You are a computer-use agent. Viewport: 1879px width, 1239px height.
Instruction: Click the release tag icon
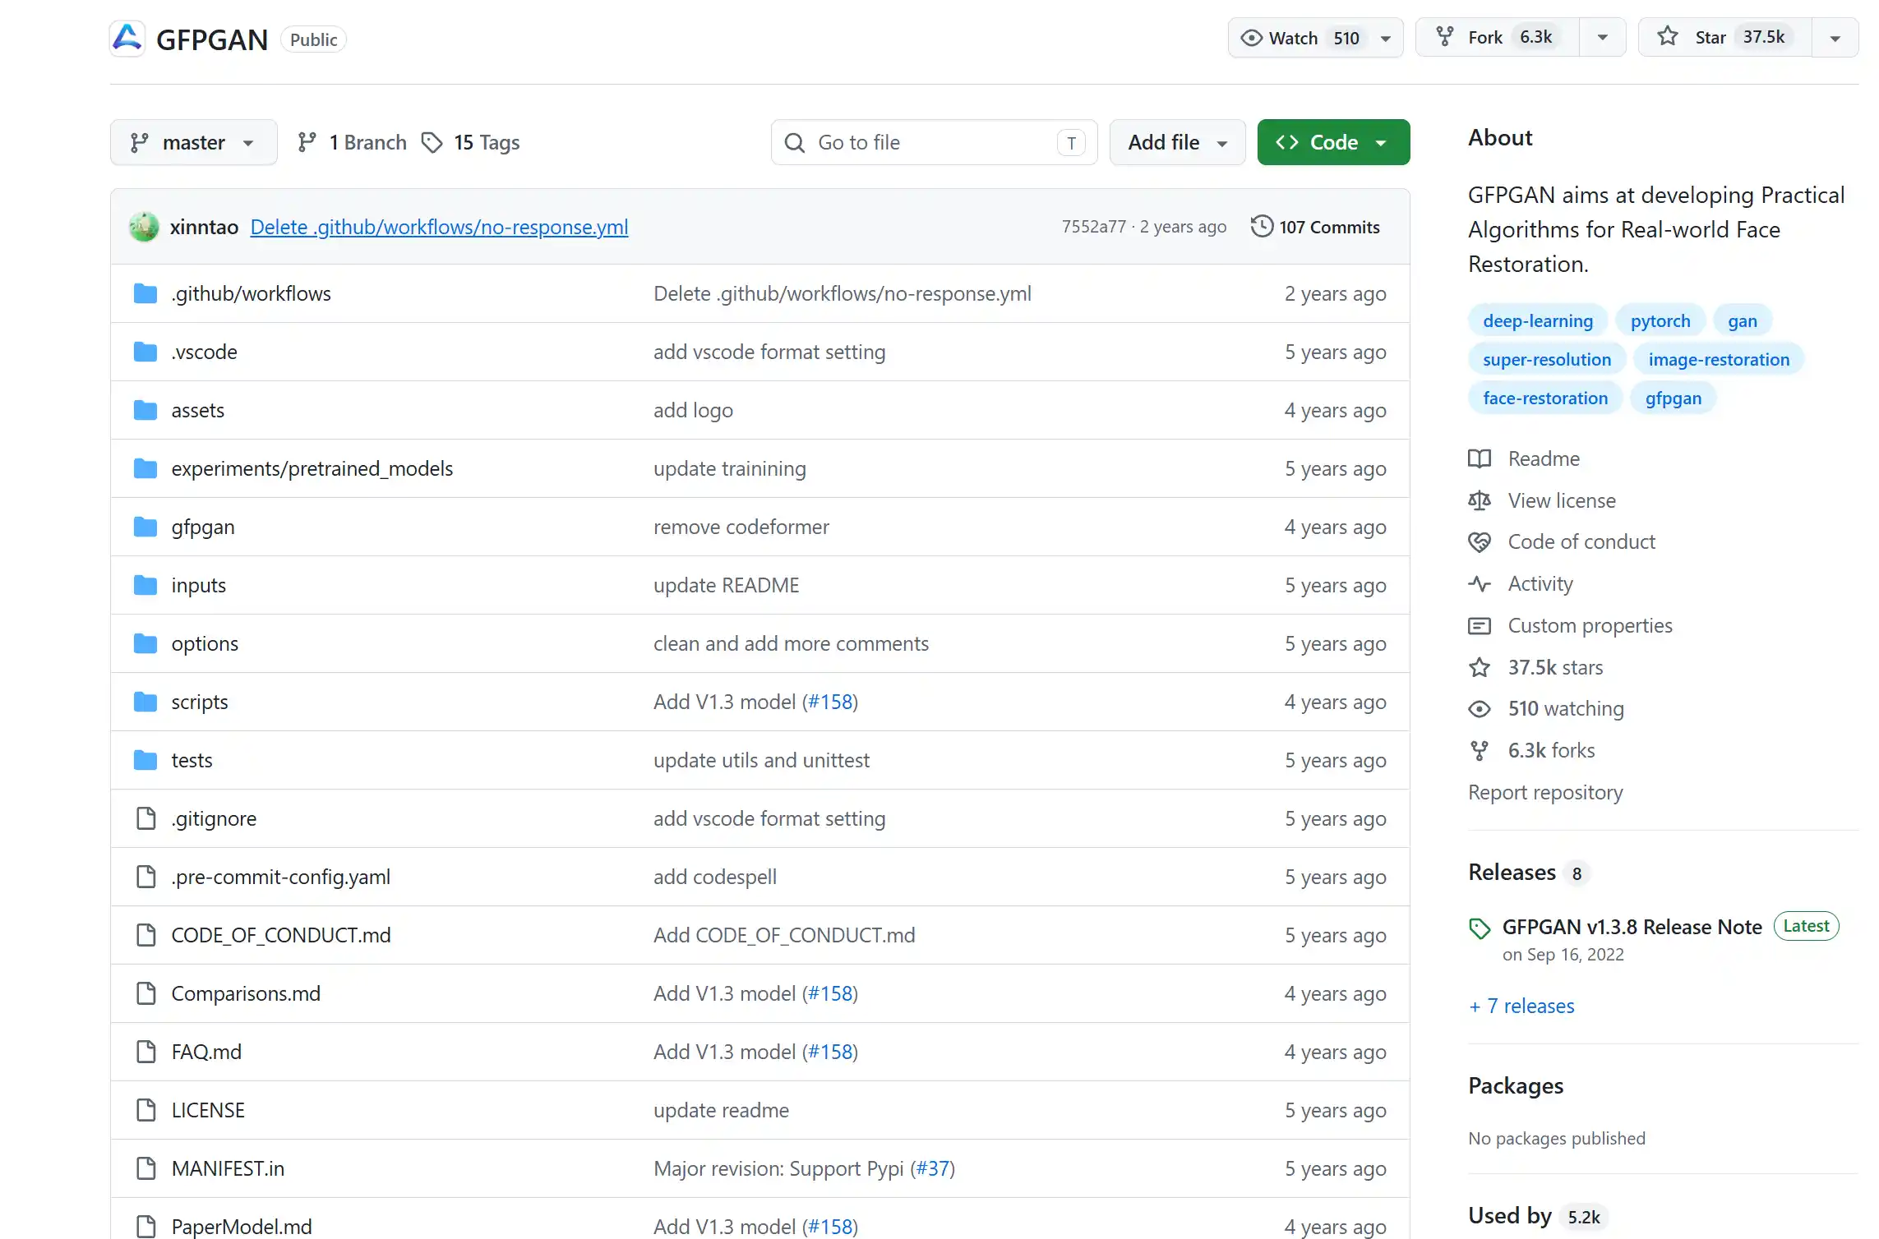[1480, 928]
